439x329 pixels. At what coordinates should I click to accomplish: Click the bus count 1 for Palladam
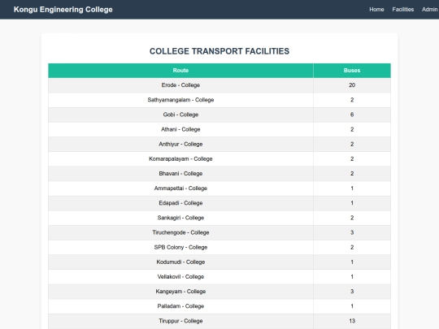pyautogui.click(x=352, y=306)
